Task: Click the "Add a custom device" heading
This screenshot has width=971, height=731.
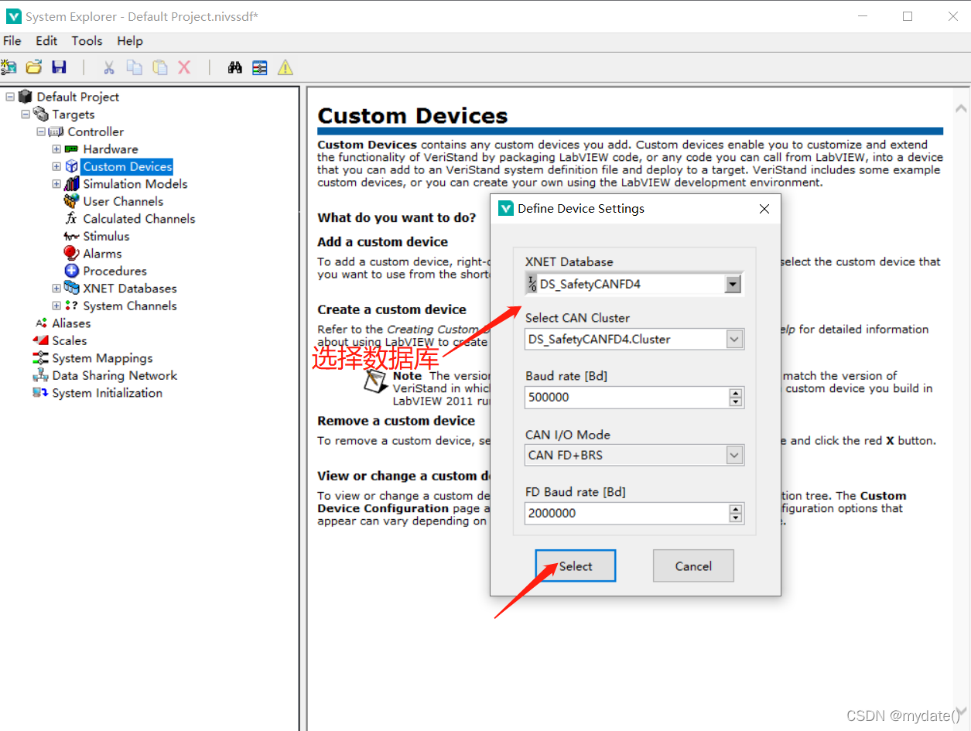Action: click(x=382, y=241)
